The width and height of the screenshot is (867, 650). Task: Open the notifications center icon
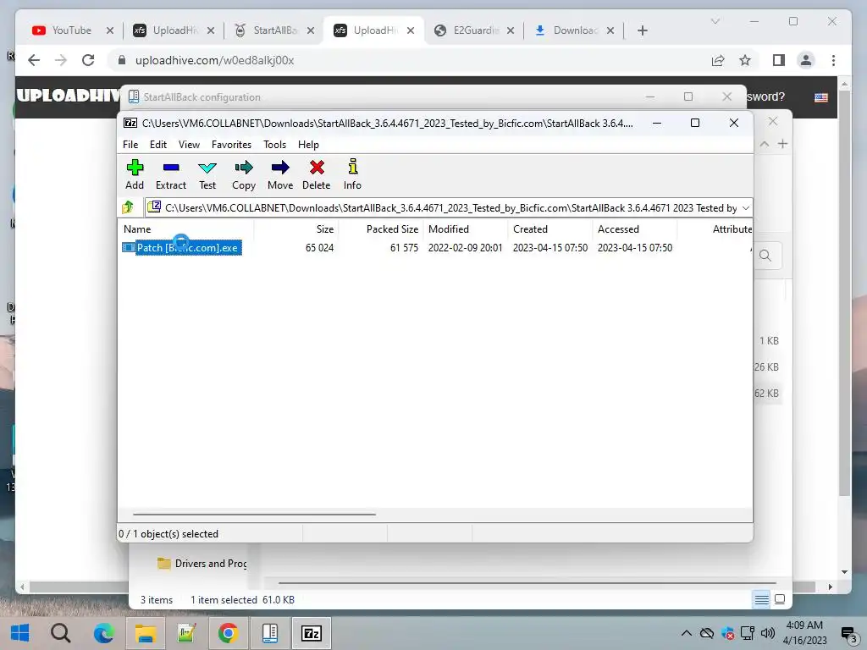(848, 633)
